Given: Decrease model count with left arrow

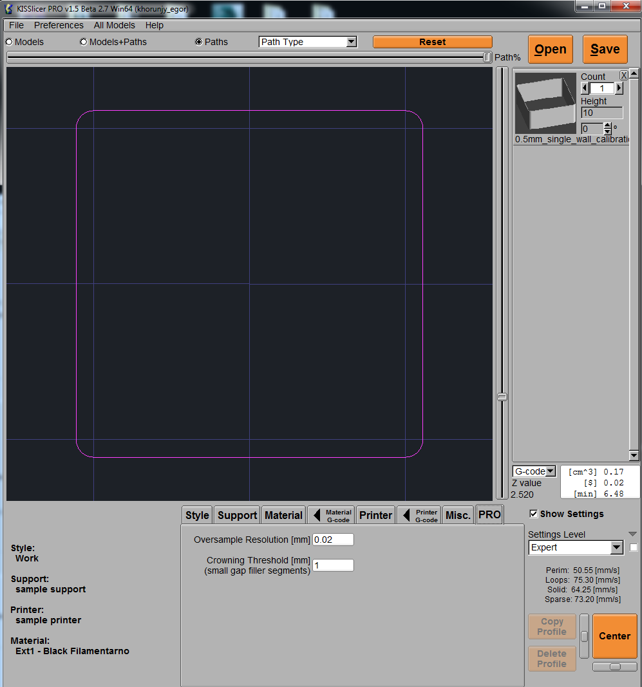Looking at the screenshot, I should coord(585,88).
